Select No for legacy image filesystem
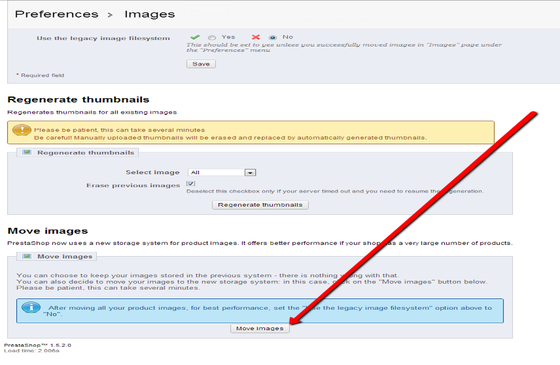 [273, 38]
